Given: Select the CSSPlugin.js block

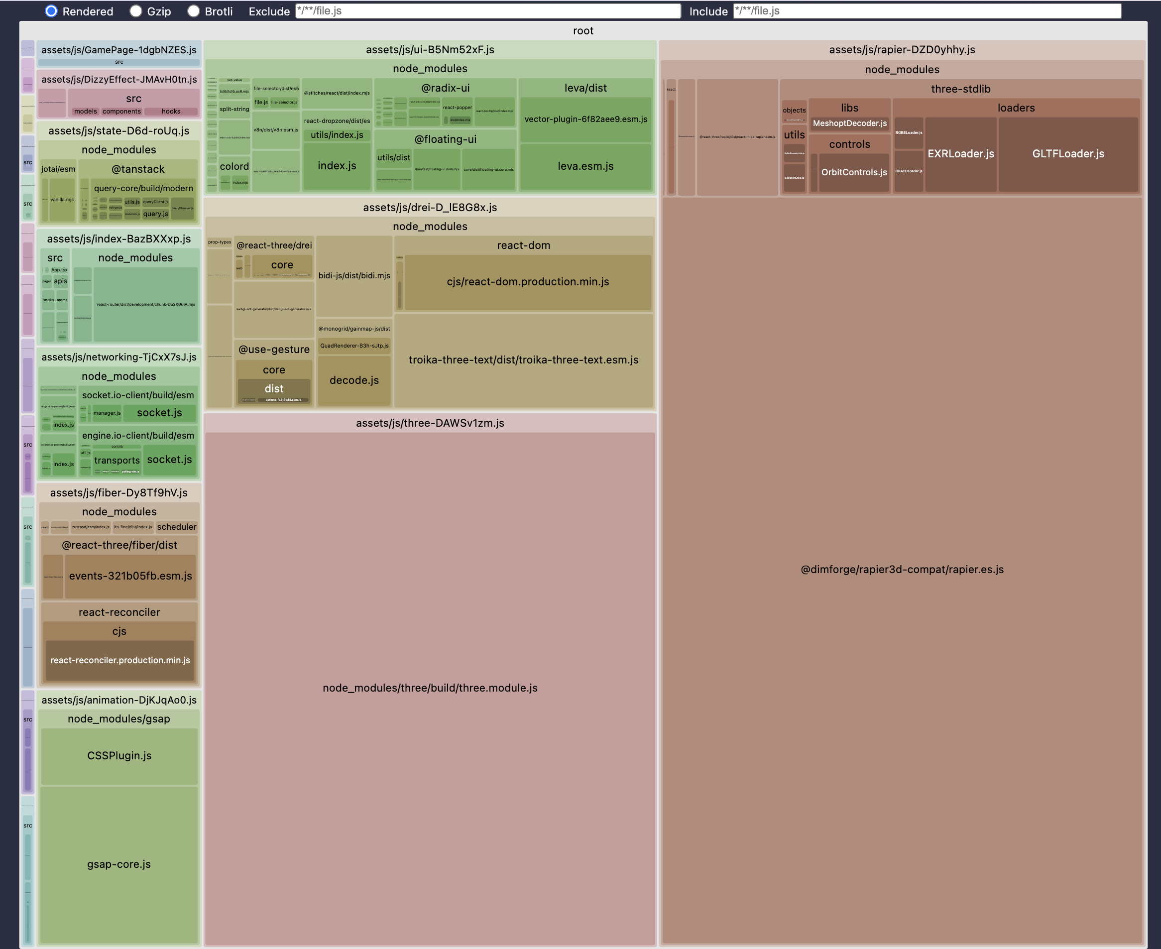Looking at the screenshot, I should point(118,755).
